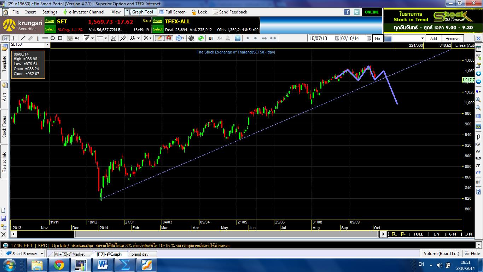Click the RA sidebar button
The height and width of the screenshot is (272, 483).
coord(478,144)
